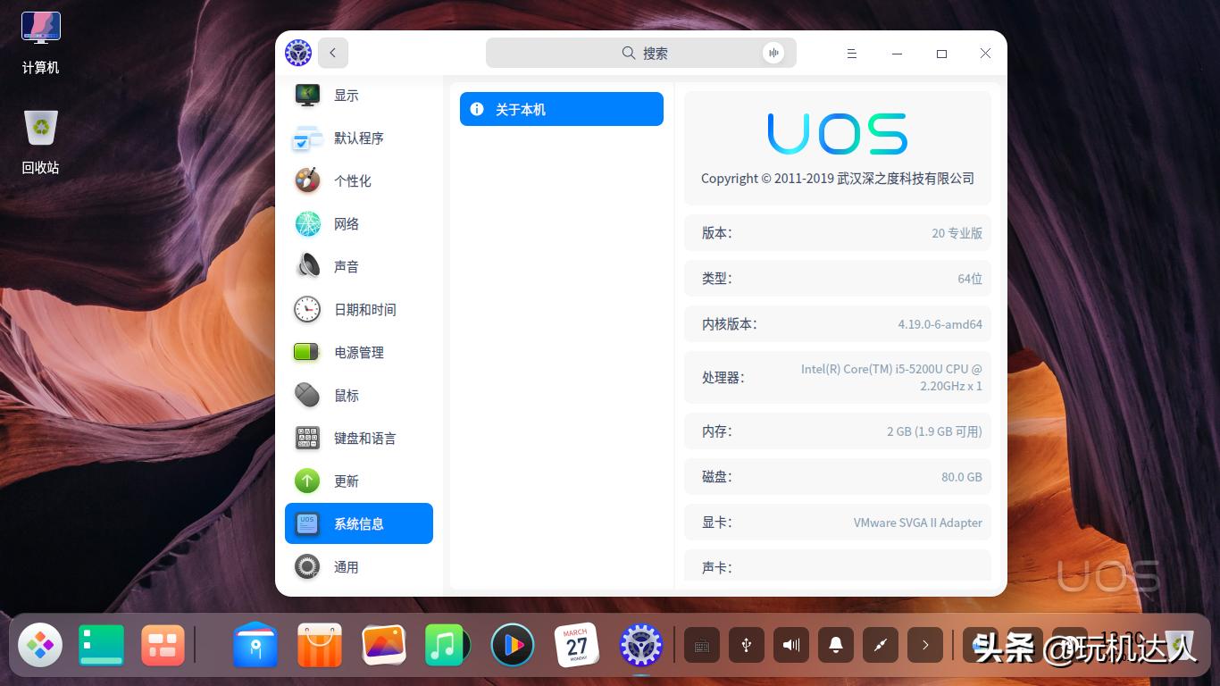Image resolution: width=1220 pixels, height=686 pixels.
Task: Click the USB device tray icon
Action: [x=747, y=644]
